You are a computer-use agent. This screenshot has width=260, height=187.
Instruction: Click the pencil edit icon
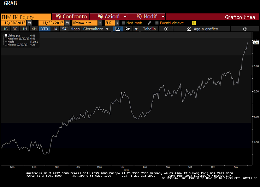point(149,23)
